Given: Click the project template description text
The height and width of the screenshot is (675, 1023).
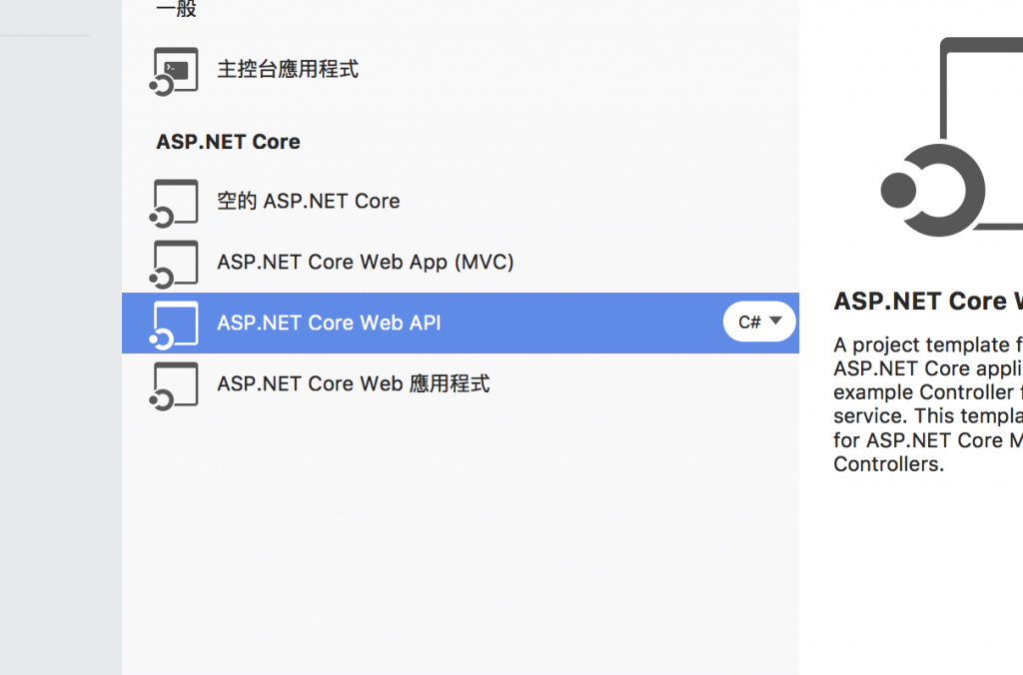Looking at the screenshot, I should [x=928, y=403].
